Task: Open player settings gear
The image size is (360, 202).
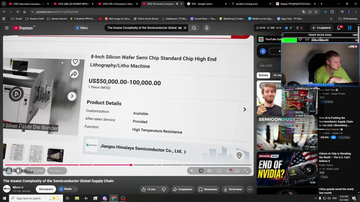Action: click(x=228, y=171)
